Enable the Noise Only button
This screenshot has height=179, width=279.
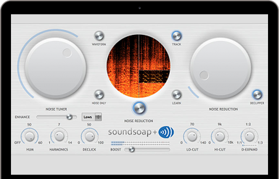tap(99, 95)
